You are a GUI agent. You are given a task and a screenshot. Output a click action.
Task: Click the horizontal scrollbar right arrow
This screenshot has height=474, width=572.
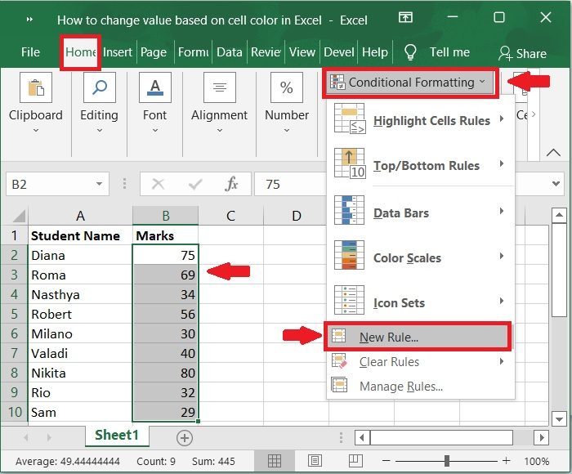(x=542, y=437)
